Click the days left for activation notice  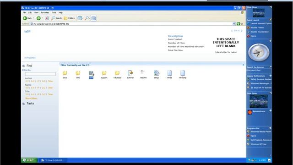(x=259, y=88)
